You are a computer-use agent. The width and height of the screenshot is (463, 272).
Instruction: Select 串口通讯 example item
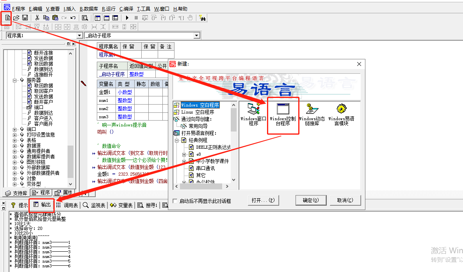point(205,168)
